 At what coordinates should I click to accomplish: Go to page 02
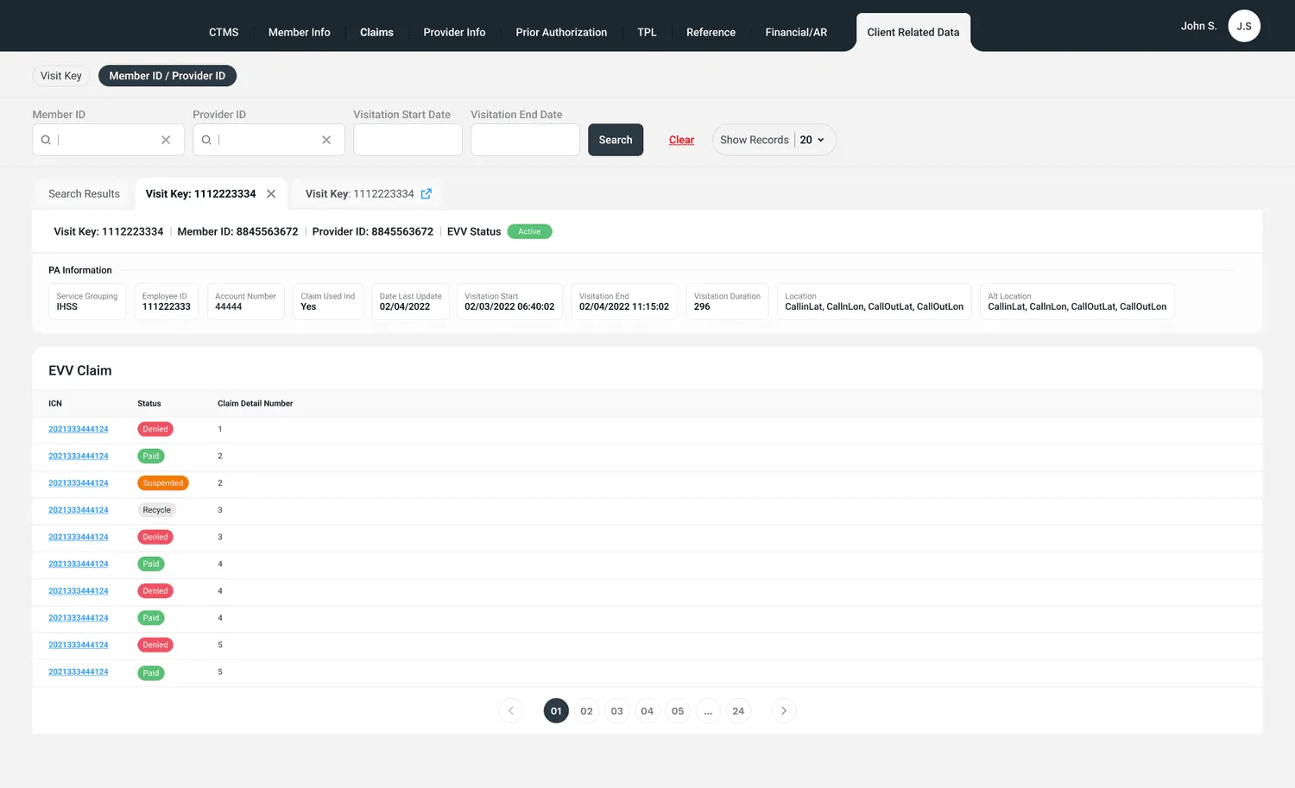click(586, 711)
